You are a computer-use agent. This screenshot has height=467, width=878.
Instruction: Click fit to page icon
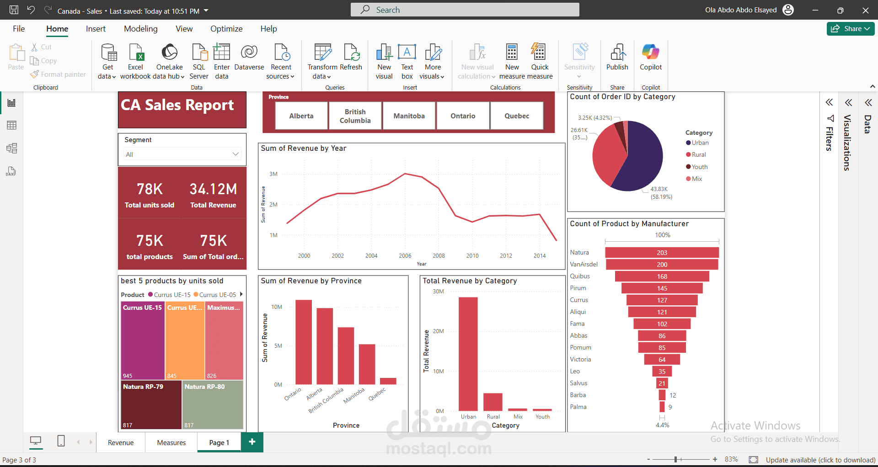click(x=754, y=459)
